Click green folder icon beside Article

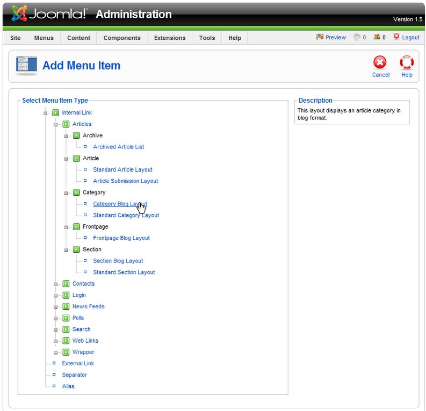(76, 158)
